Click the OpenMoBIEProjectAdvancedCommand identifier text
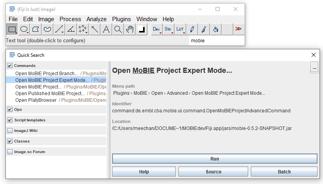This screenshot has width=323, height=184. click(201, 111)
